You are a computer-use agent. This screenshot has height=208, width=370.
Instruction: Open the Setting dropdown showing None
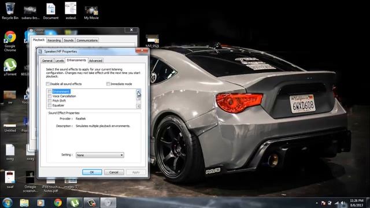pos(100,155)
